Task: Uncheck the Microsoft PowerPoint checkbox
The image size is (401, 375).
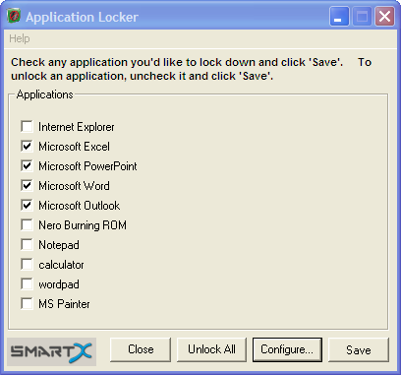Action: tap(27, 165)
